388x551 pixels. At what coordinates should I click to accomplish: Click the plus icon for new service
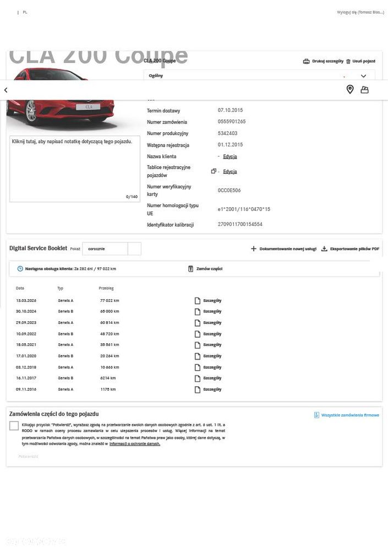(254, 249)
